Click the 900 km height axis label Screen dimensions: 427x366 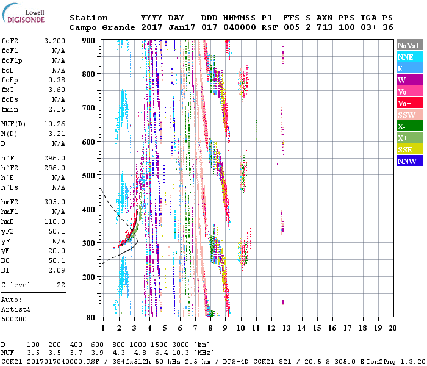(89, 40)
